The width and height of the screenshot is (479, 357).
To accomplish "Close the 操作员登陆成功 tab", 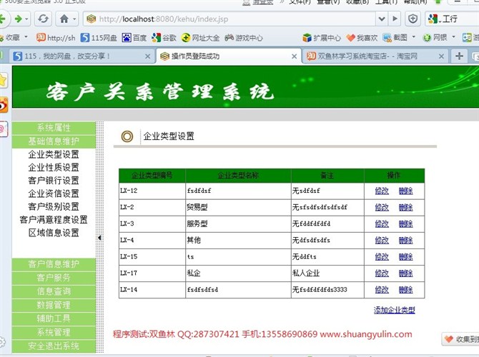I will click(x=292, y=56).
